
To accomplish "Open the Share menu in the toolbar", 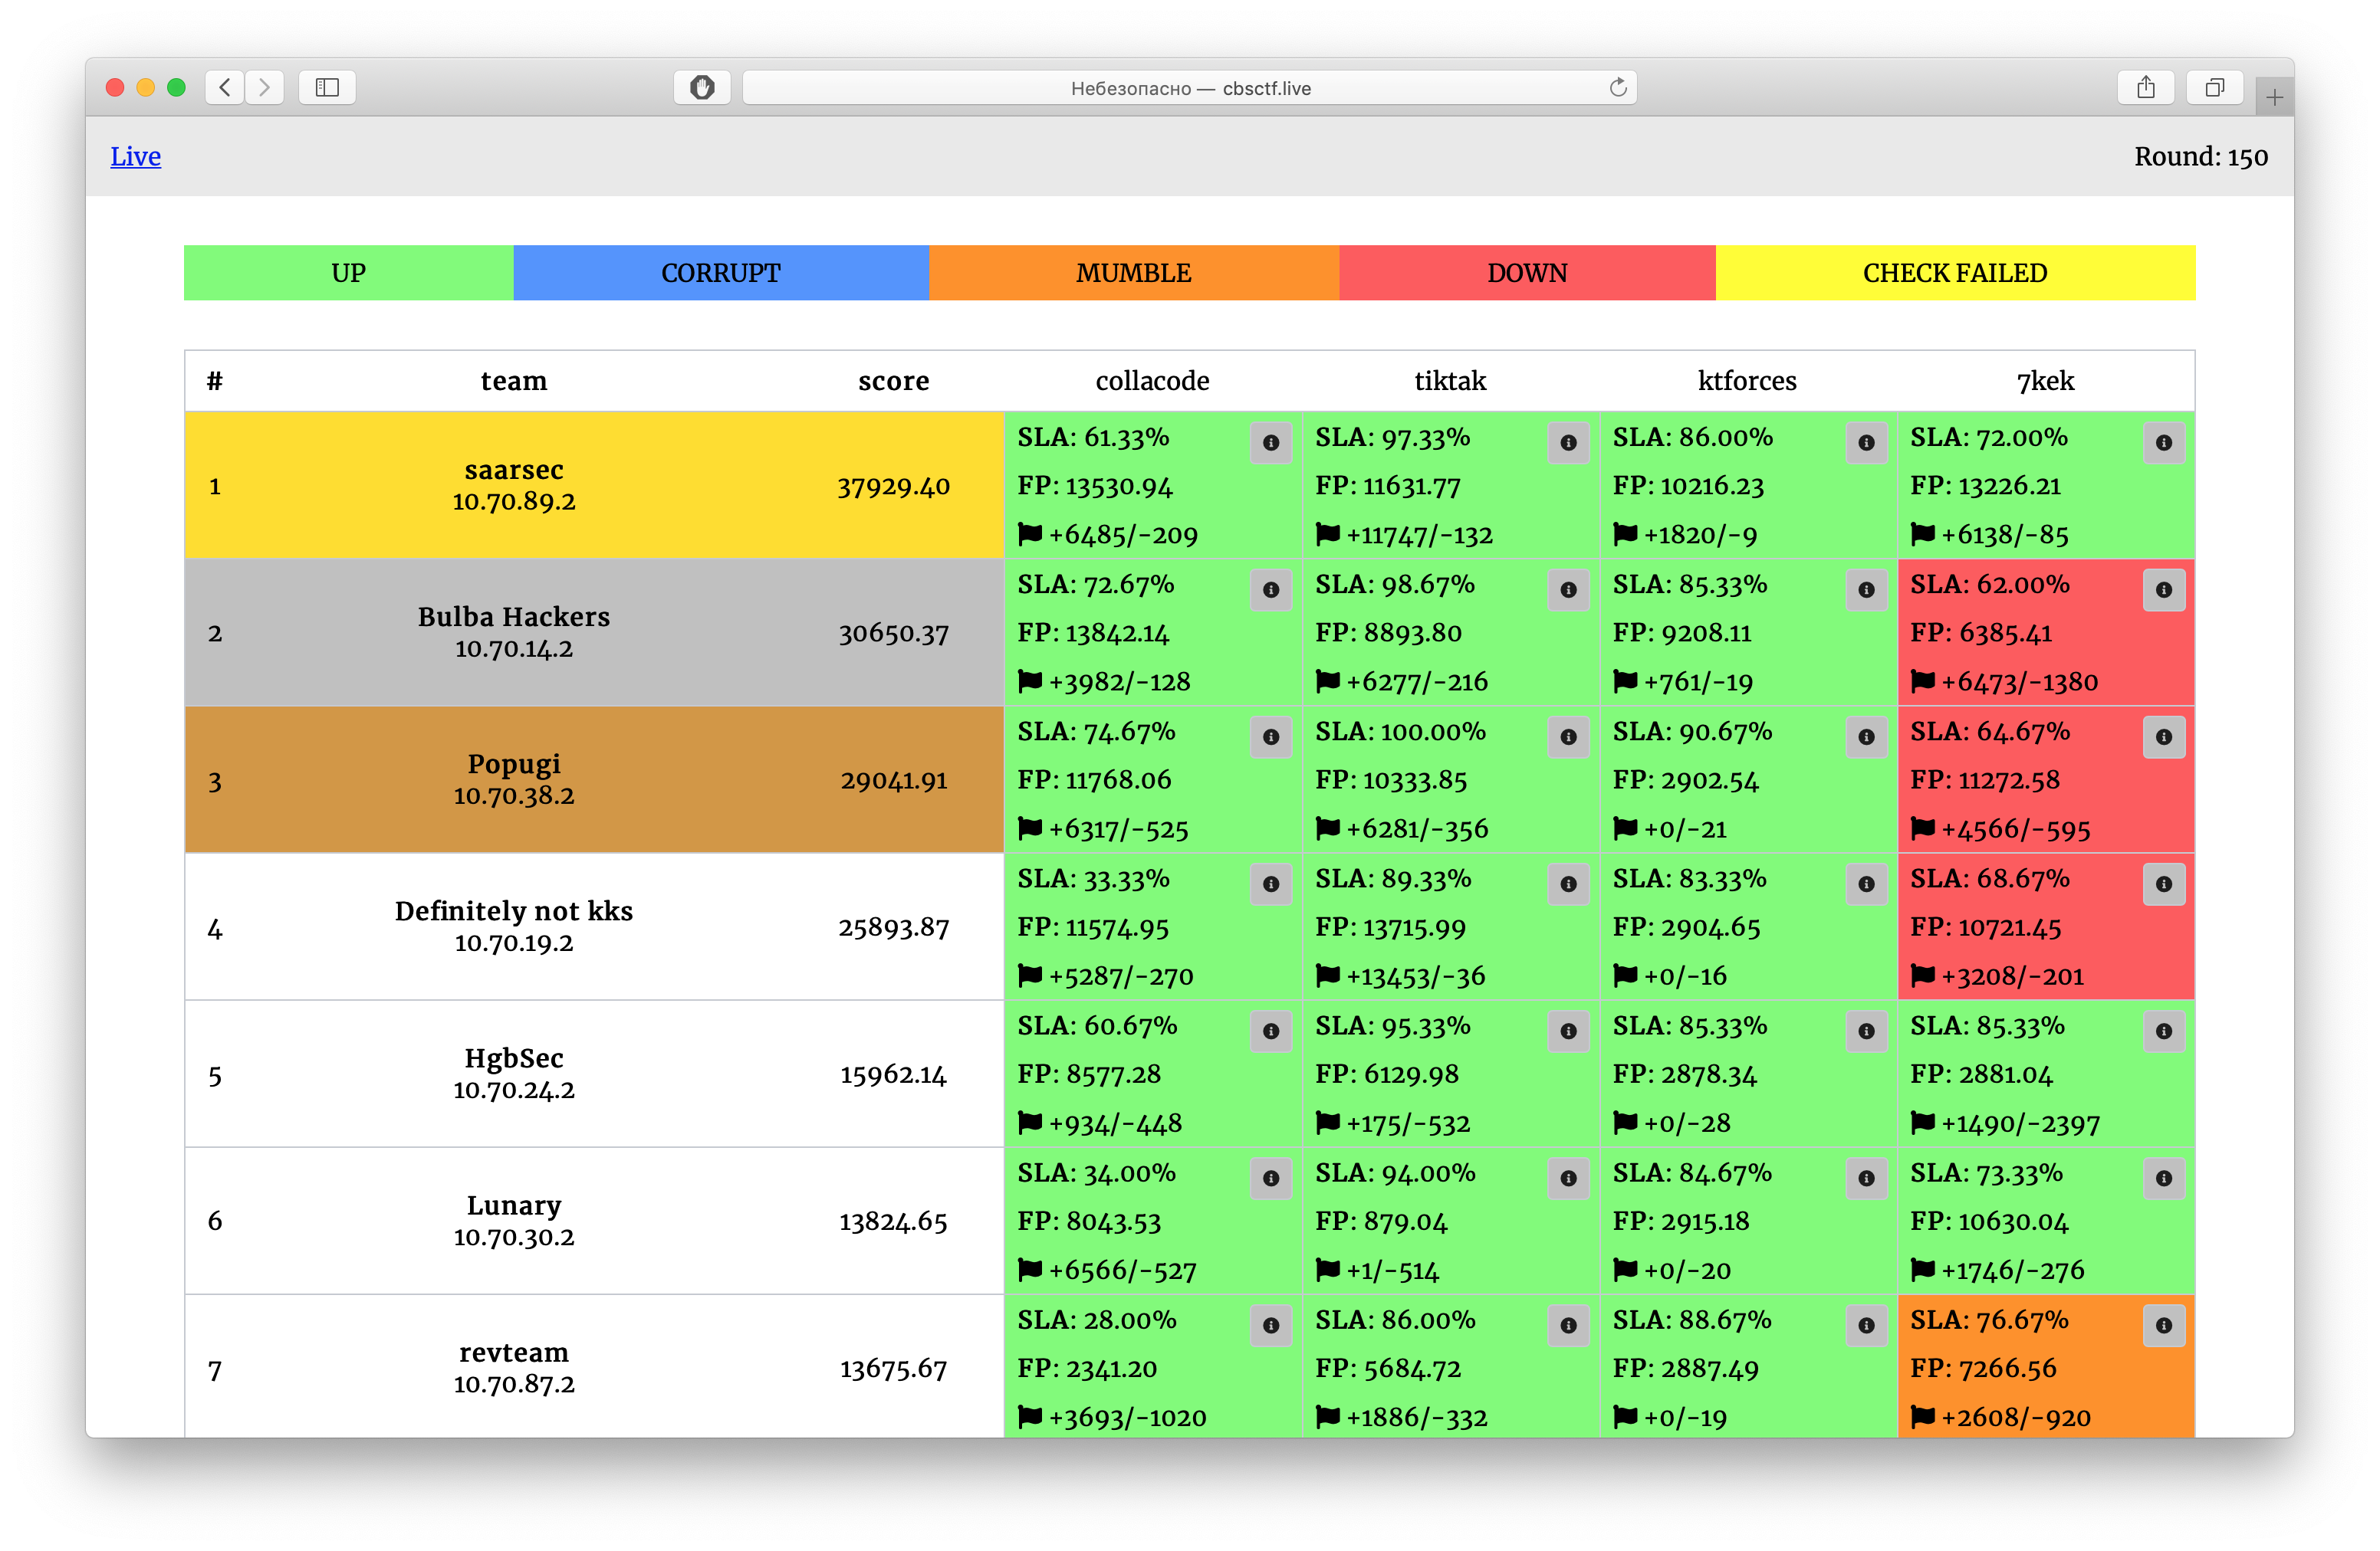I will point(2145,88).
